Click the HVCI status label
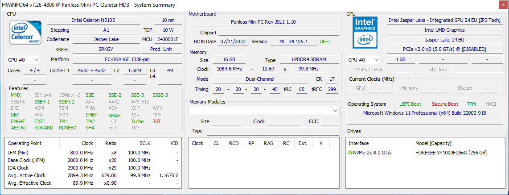Viewport: 509px width, 195px height. (x=490, y=104)
